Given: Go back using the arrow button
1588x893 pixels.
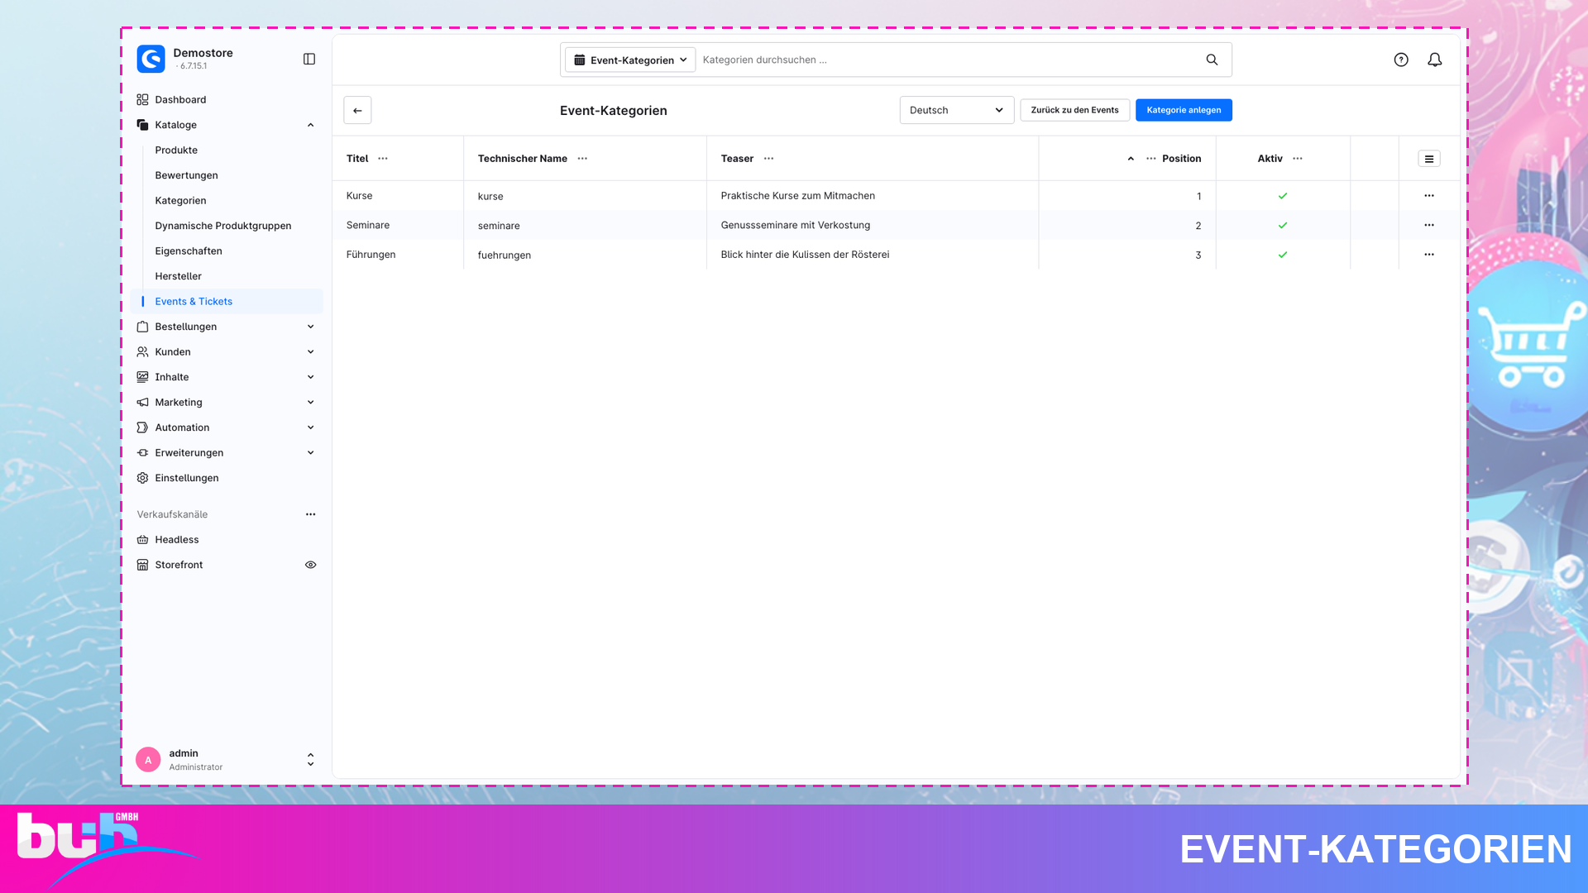Looking at the screenshot, I should pyautogui.click(x=357, y=110).
